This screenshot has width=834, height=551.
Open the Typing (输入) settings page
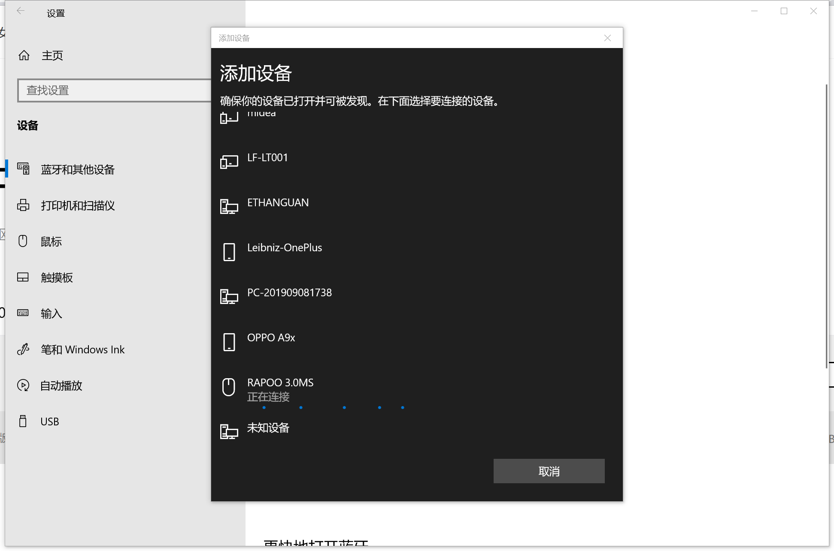point(51,313)
